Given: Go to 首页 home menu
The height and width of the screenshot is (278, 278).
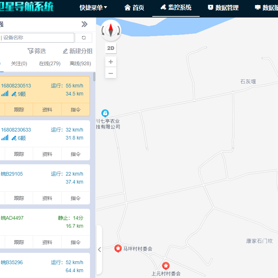Looking at the screenshot, I should (134, 8).
